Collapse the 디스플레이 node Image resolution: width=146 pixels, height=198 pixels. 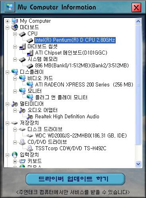pos(8,72)
